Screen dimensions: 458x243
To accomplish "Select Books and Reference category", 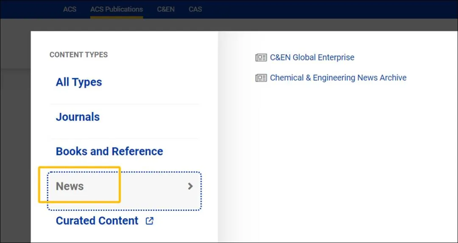I will click(109, 152).
